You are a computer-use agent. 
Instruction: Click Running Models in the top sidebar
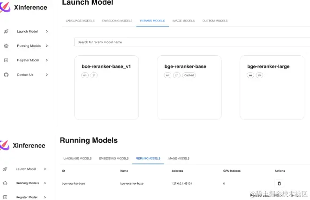pyautogui.click(x=29, y=46)
